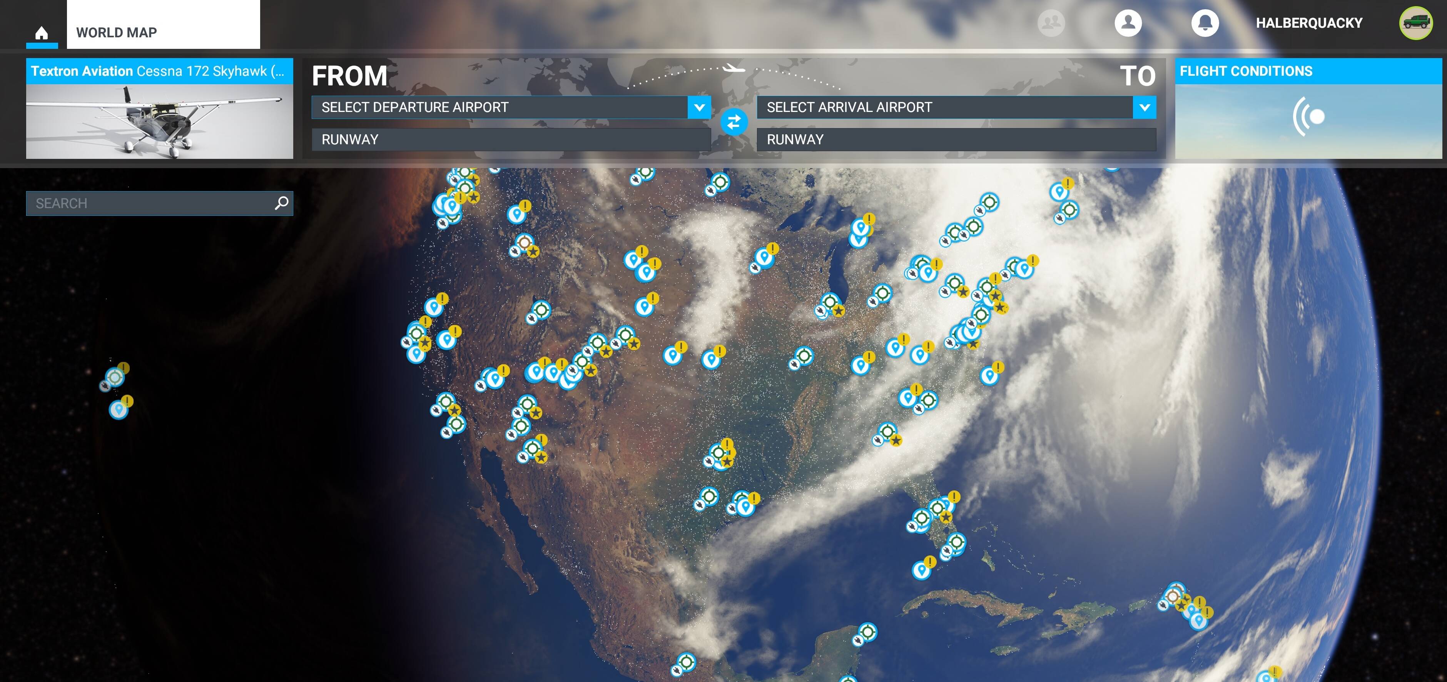
Task: Click the search magnifier icon
Action: 282,203
